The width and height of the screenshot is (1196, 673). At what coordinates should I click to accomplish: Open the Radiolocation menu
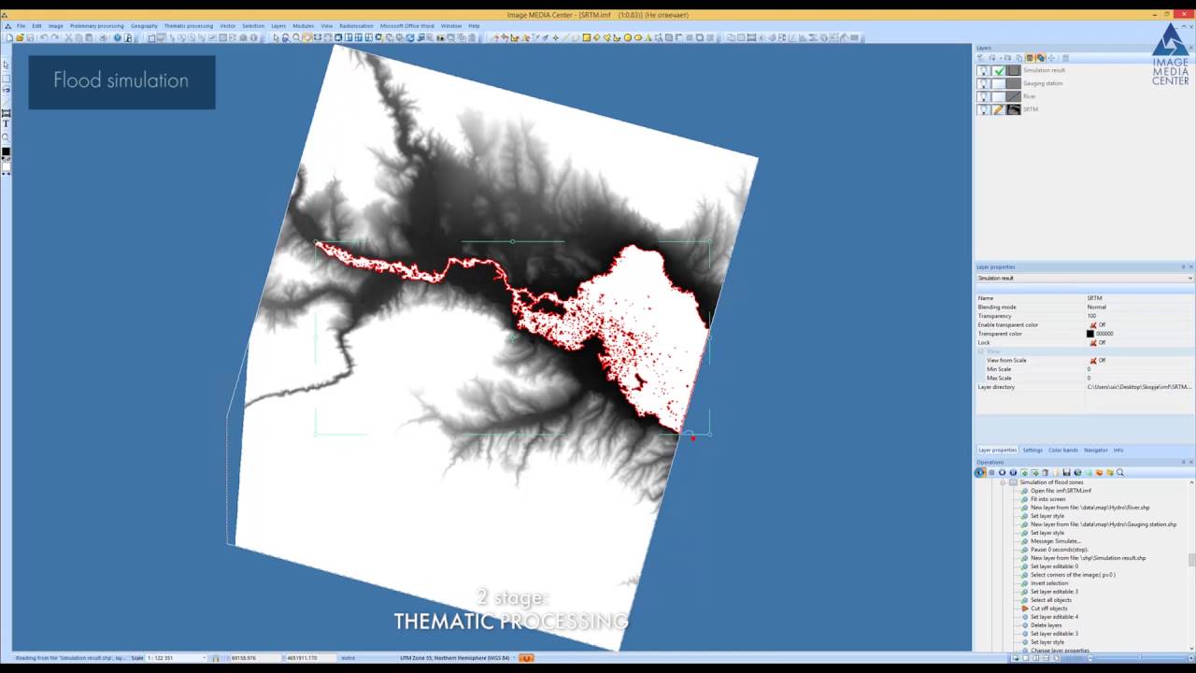pyautogui.click(x=356, y=25)
